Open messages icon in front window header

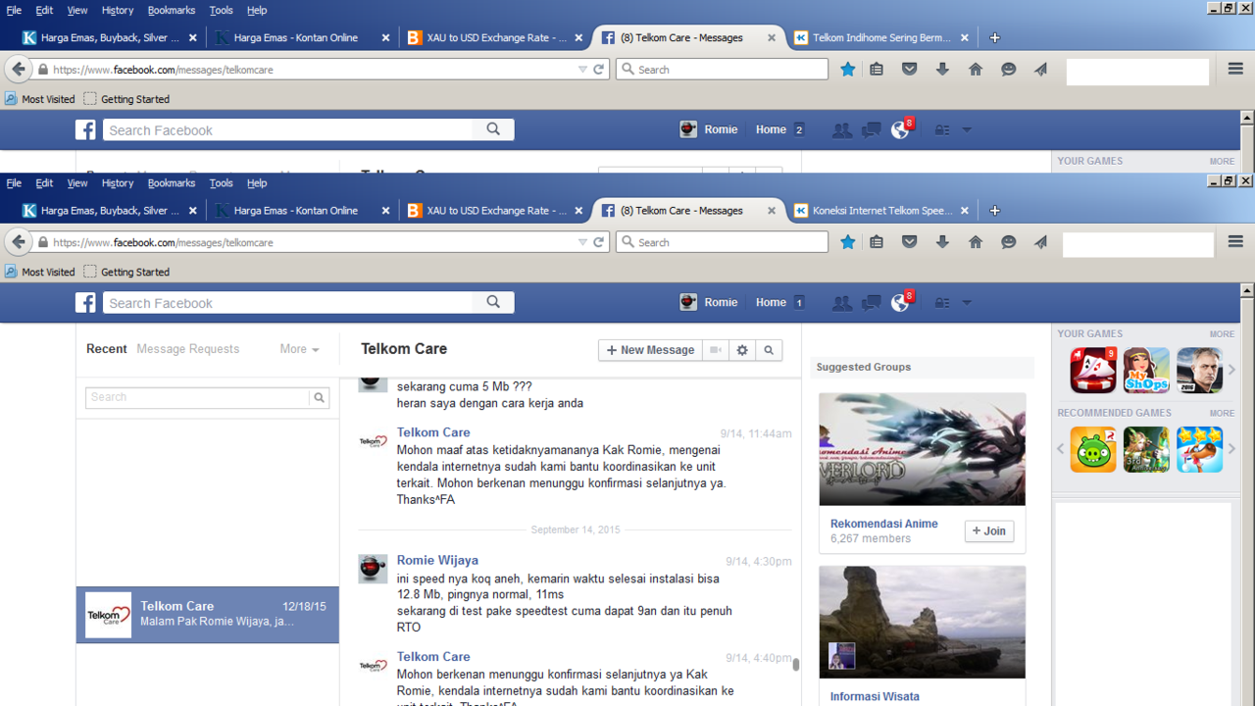click(871, 303)
